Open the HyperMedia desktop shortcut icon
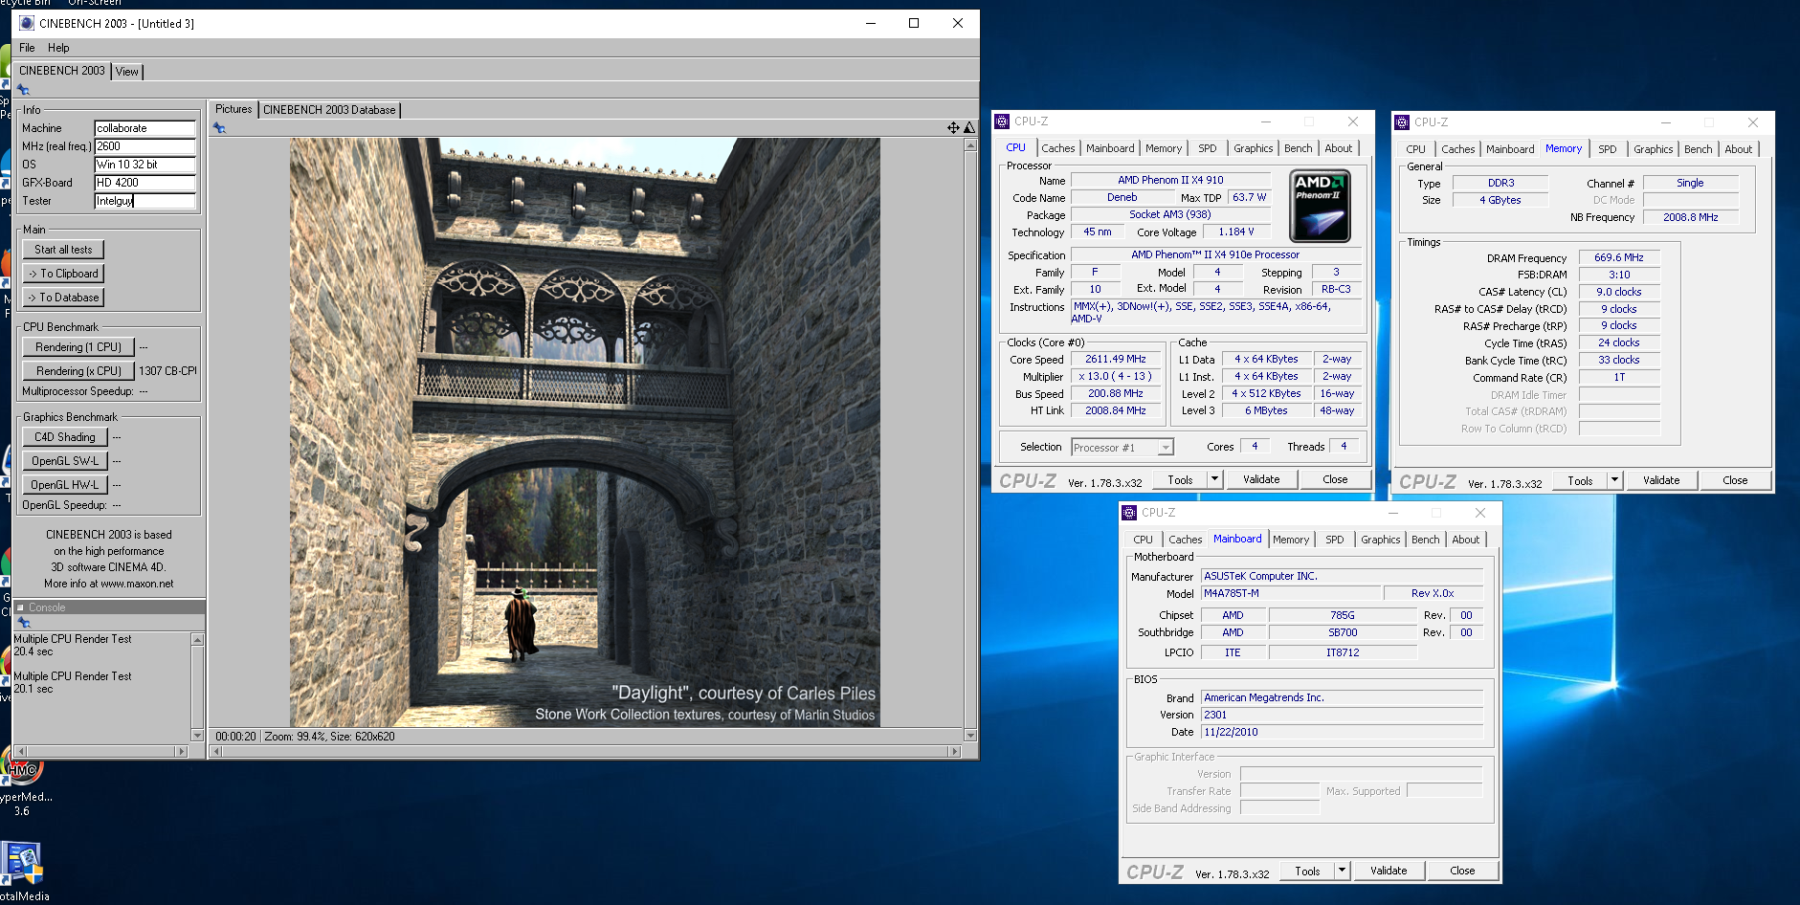The width and height of the screenshot is (1800, 905). pyautogui.click(x=21, y=767)
